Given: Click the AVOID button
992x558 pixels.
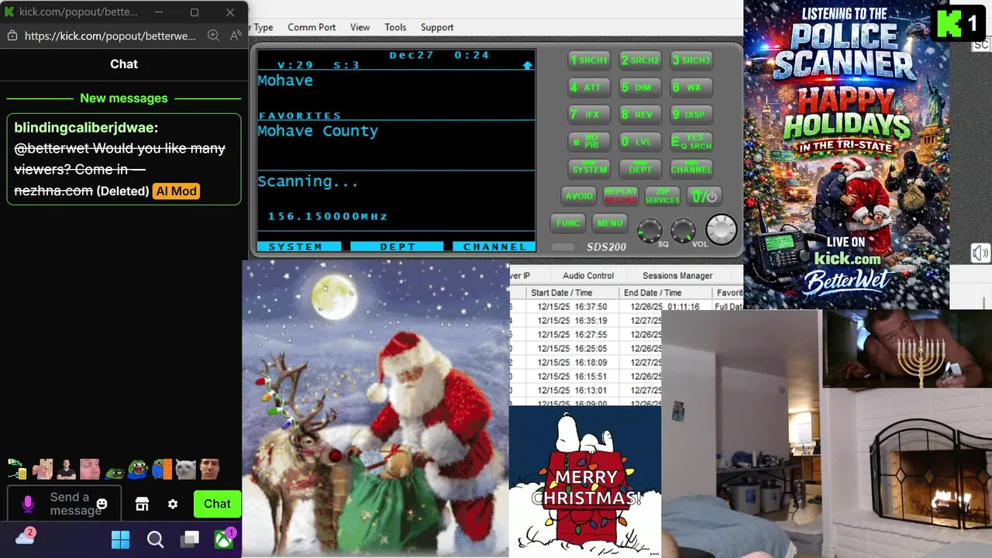Looking at the screenshot, I should (579, 196).
